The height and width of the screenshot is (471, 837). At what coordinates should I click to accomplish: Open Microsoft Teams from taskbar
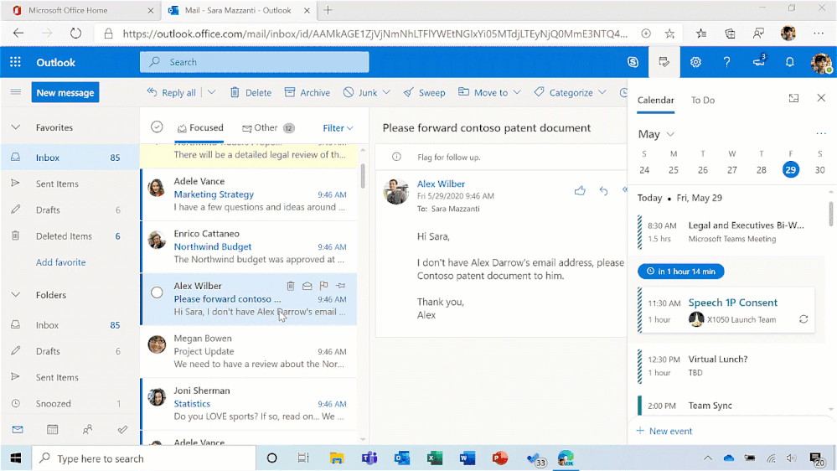pos(369,458)
